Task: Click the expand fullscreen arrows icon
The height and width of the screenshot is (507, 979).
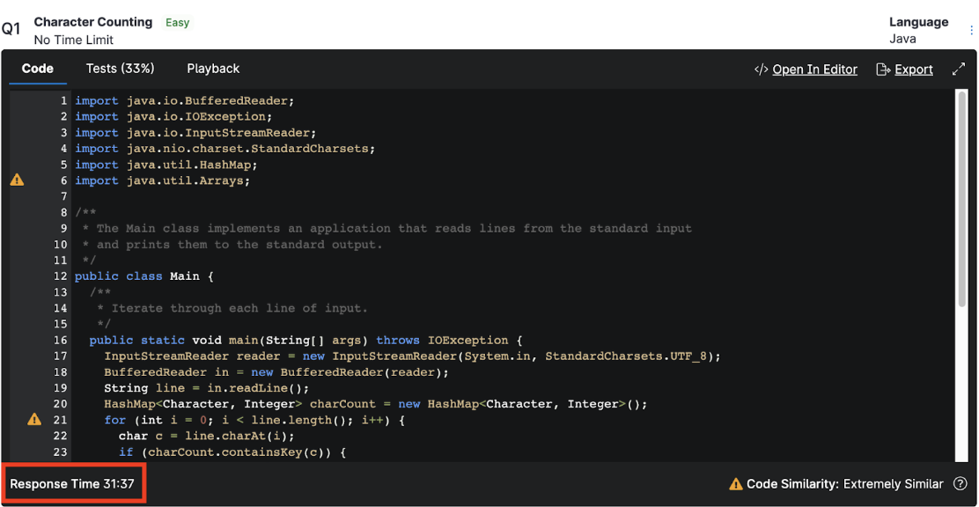Action: tap(959, 70)
